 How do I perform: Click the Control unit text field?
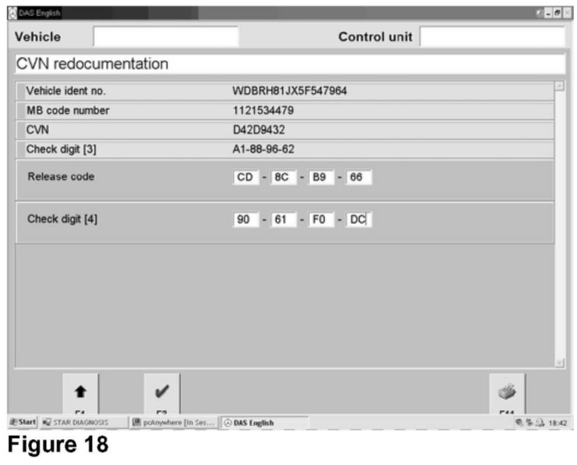coord(492,37)
